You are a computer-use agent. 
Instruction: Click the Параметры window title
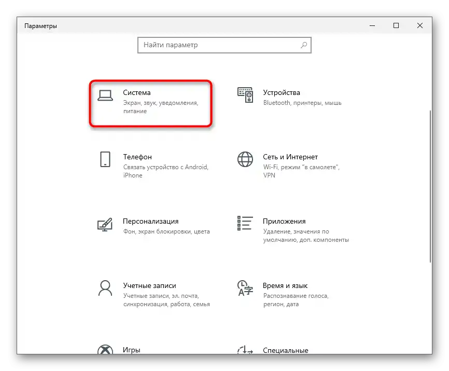tap(40, 26)
